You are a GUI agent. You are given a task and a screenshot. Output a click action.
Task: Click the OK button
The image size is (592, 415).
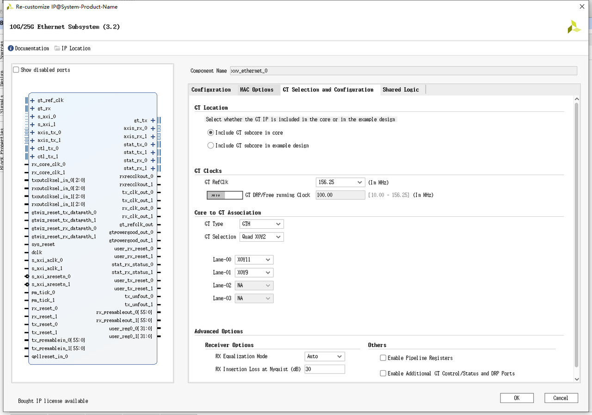(517, 398)
